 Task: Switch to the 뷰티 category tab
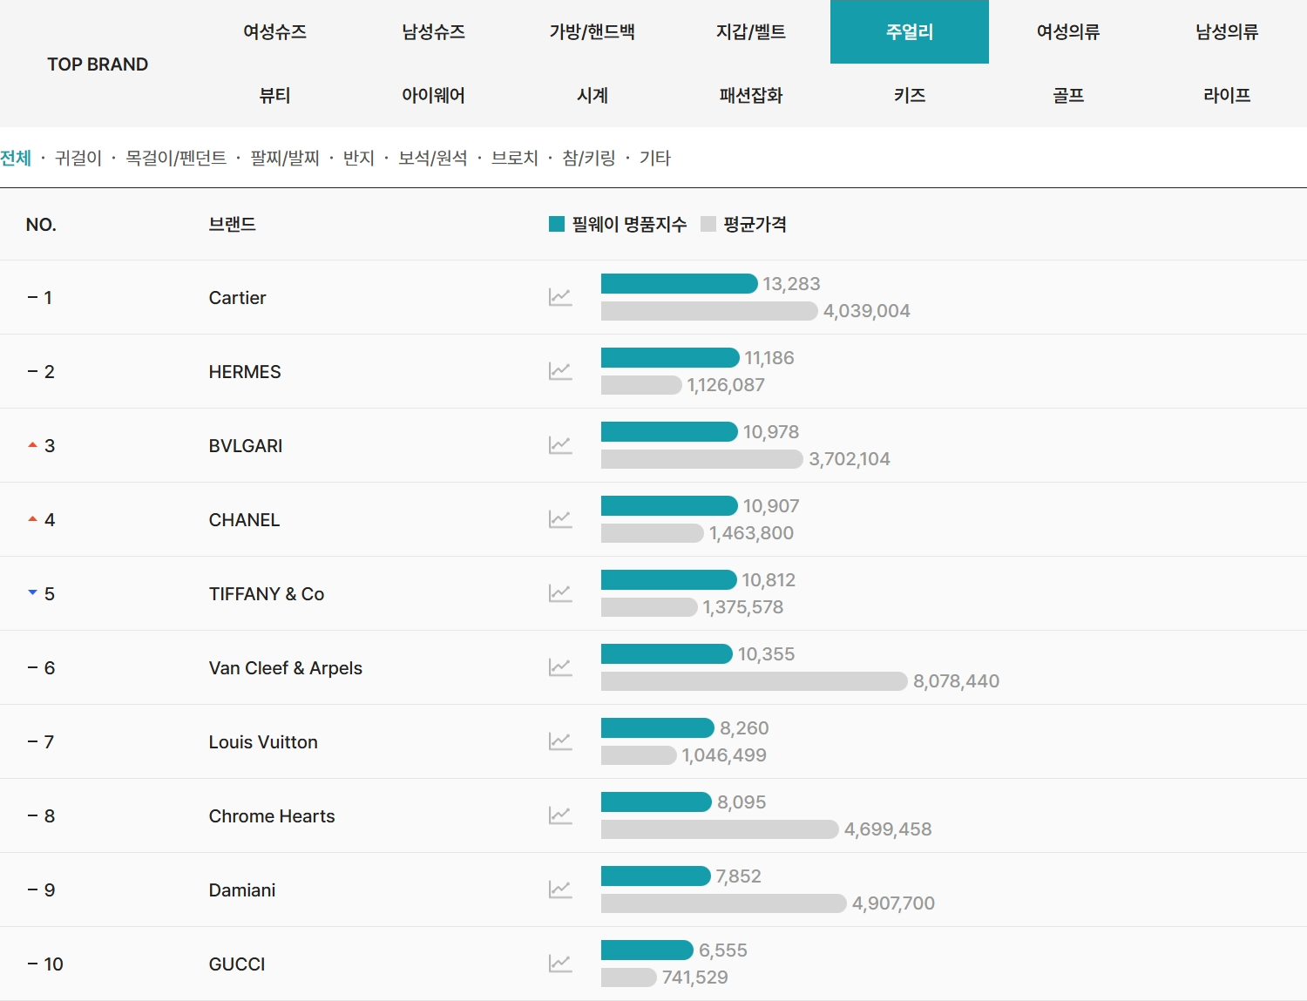tap(274, 96)
